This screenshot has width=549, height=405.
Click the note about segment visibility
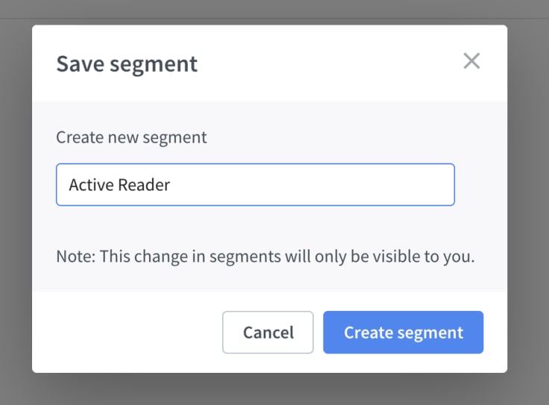[x=266, y=256]
